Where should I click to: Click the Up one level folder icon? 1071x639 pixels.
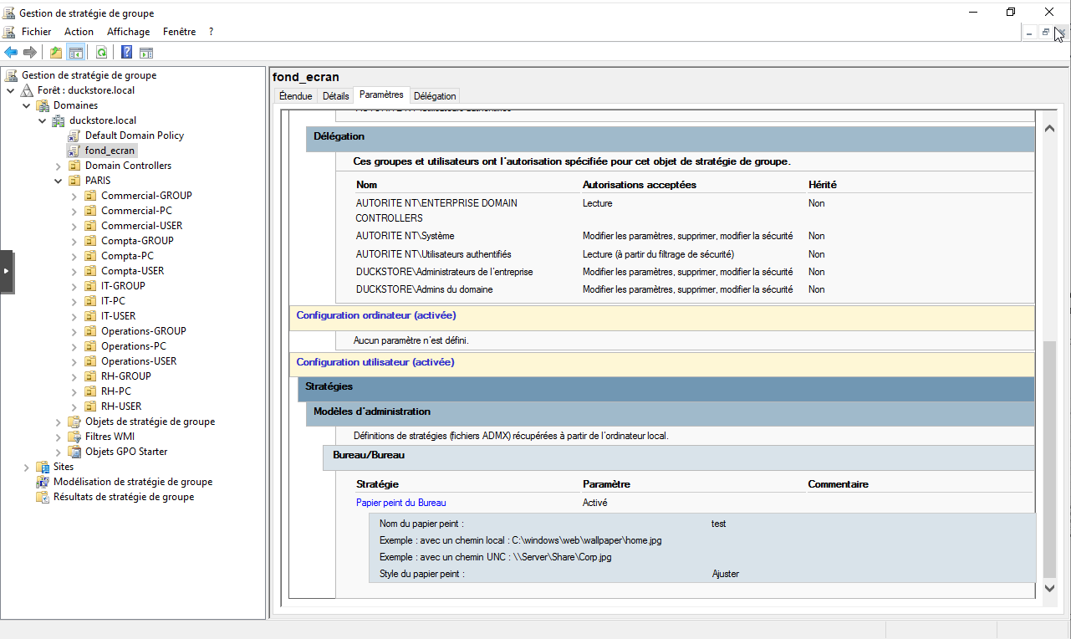(x=56, y=53)
